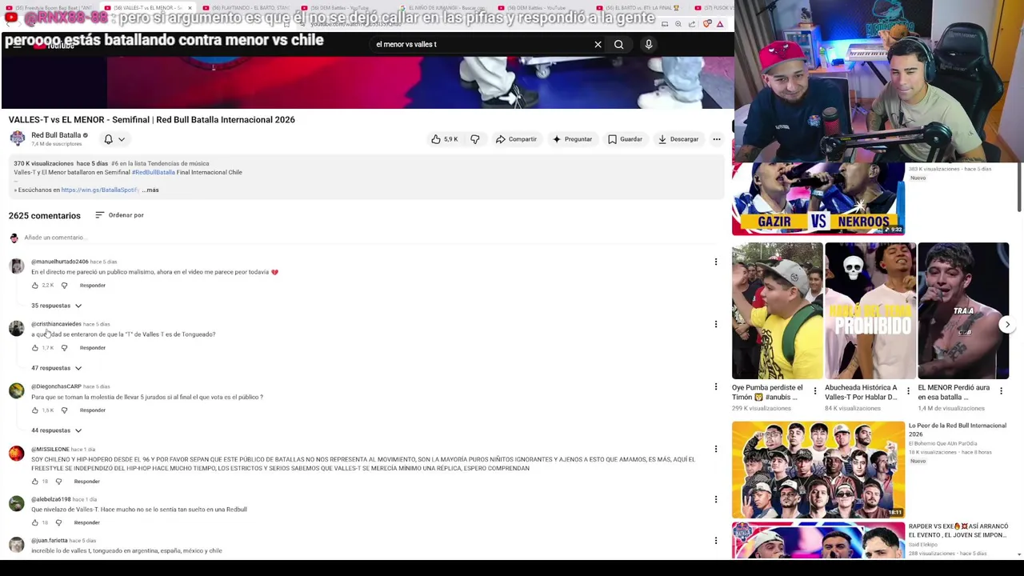Open the notification bell dropdown for the channel
Image resolution: width=1024 pixels, height=576 pixels.
114,139
